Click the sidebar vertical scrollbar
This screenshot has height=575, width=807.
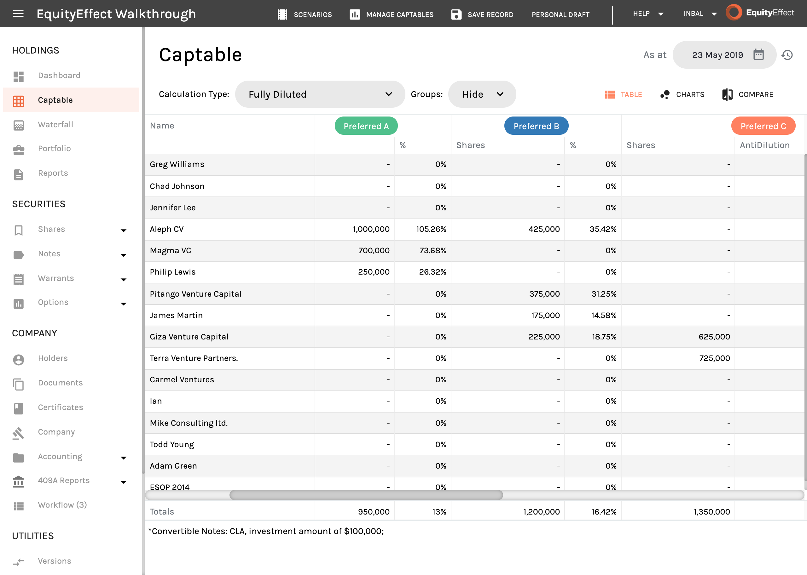coord(143,250)
